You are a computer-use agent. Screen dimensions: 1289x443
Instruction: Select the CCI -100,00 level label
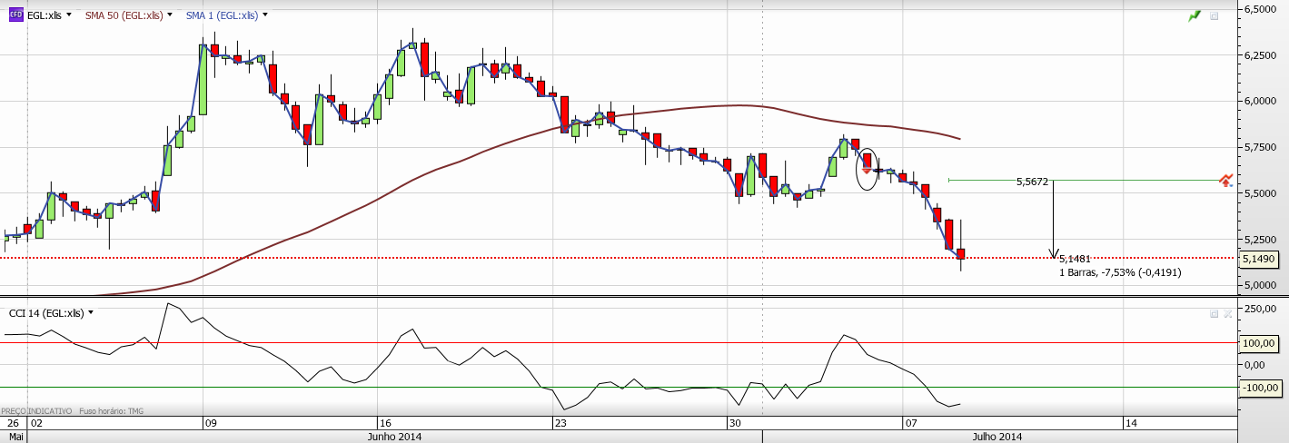coord(1258,388)
